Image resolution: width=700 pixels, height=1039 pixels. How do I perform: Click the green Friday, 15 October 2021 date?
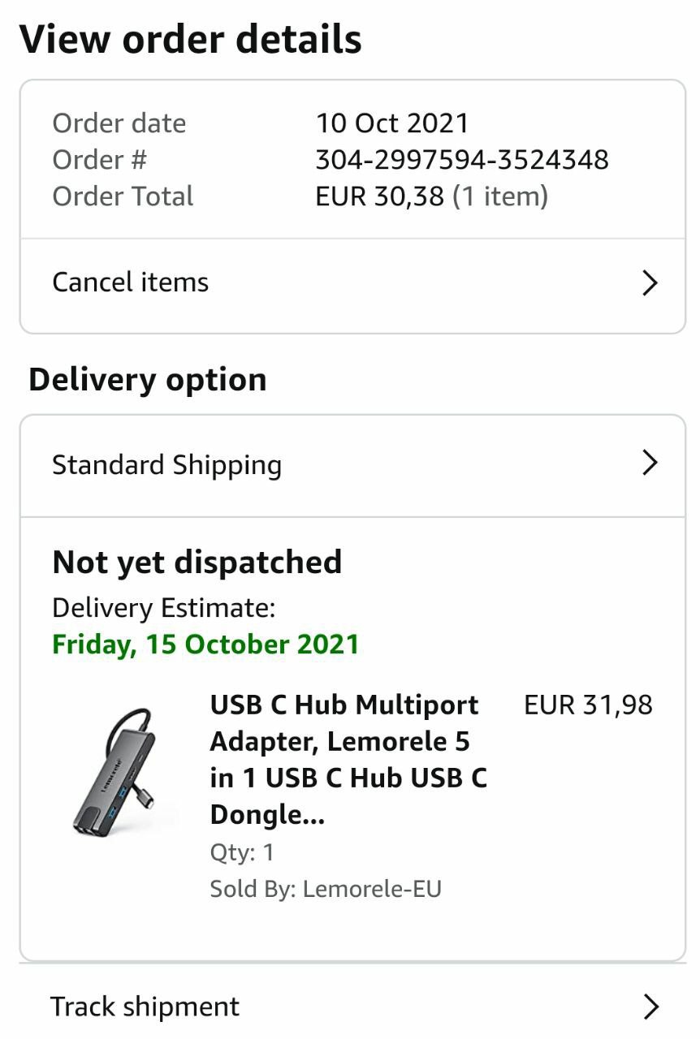pyautogui.click(x=205, y=645)
